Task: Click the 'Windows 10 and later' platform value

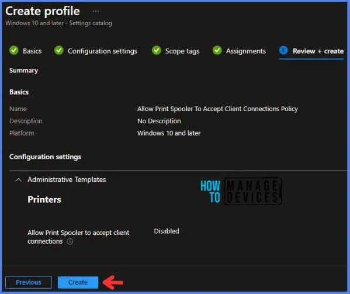Action: coord(169,133)
